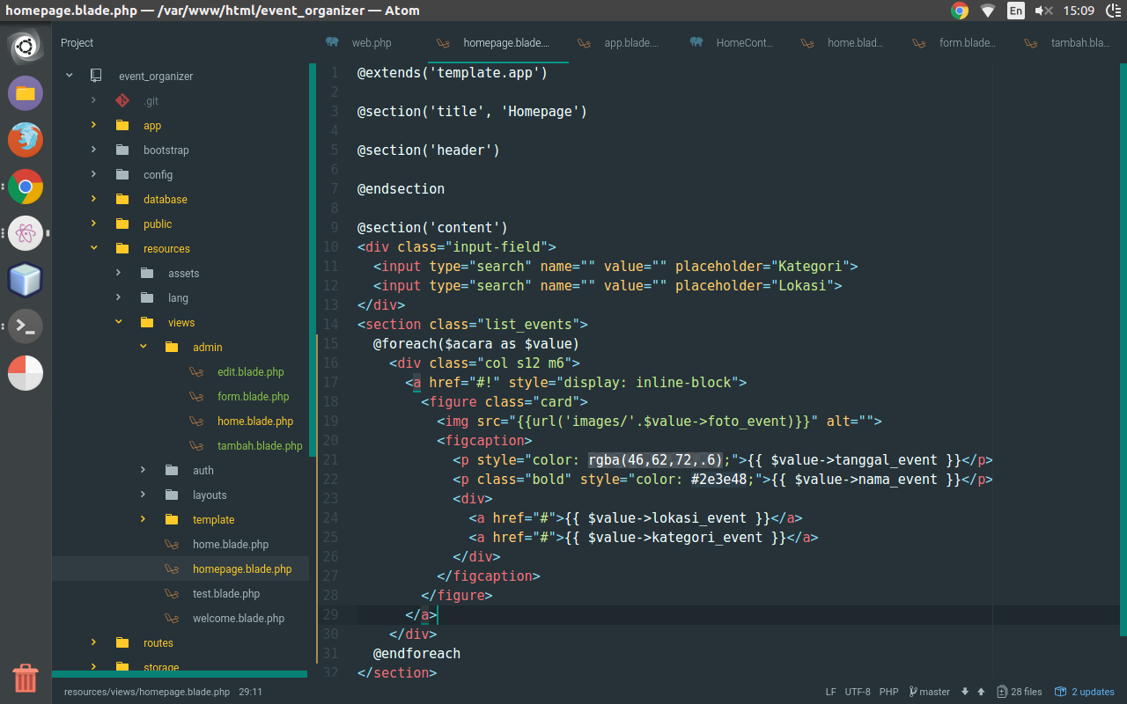Click the trash icon at launcher bottom

click(x=25, y=678)
